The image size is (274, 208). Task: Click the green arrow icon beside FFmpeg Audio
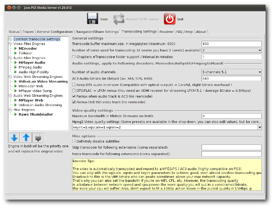pos(16,67)
